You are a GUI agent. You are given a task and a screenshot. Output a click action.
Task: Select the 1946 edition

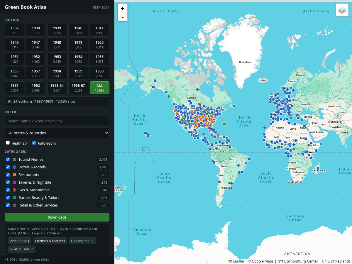[x=15, y=45]
